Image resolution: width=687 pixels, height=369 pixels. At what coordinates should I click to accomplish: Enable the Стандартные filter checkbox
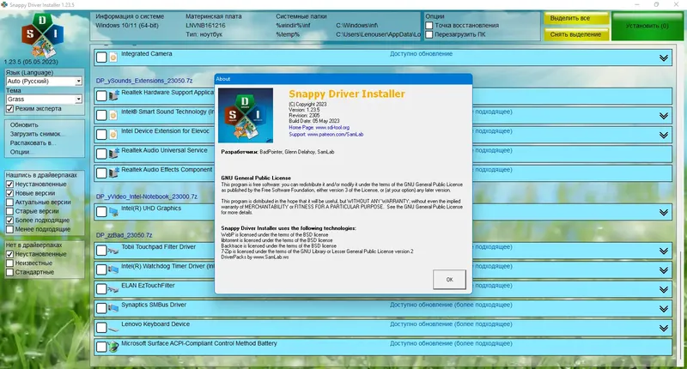pyautogui.click(x=9, y=272)
